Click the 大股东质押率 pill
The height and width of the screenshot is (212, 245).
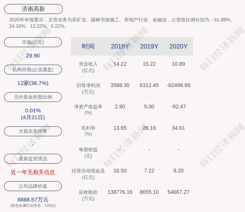(x=33, y=131)
